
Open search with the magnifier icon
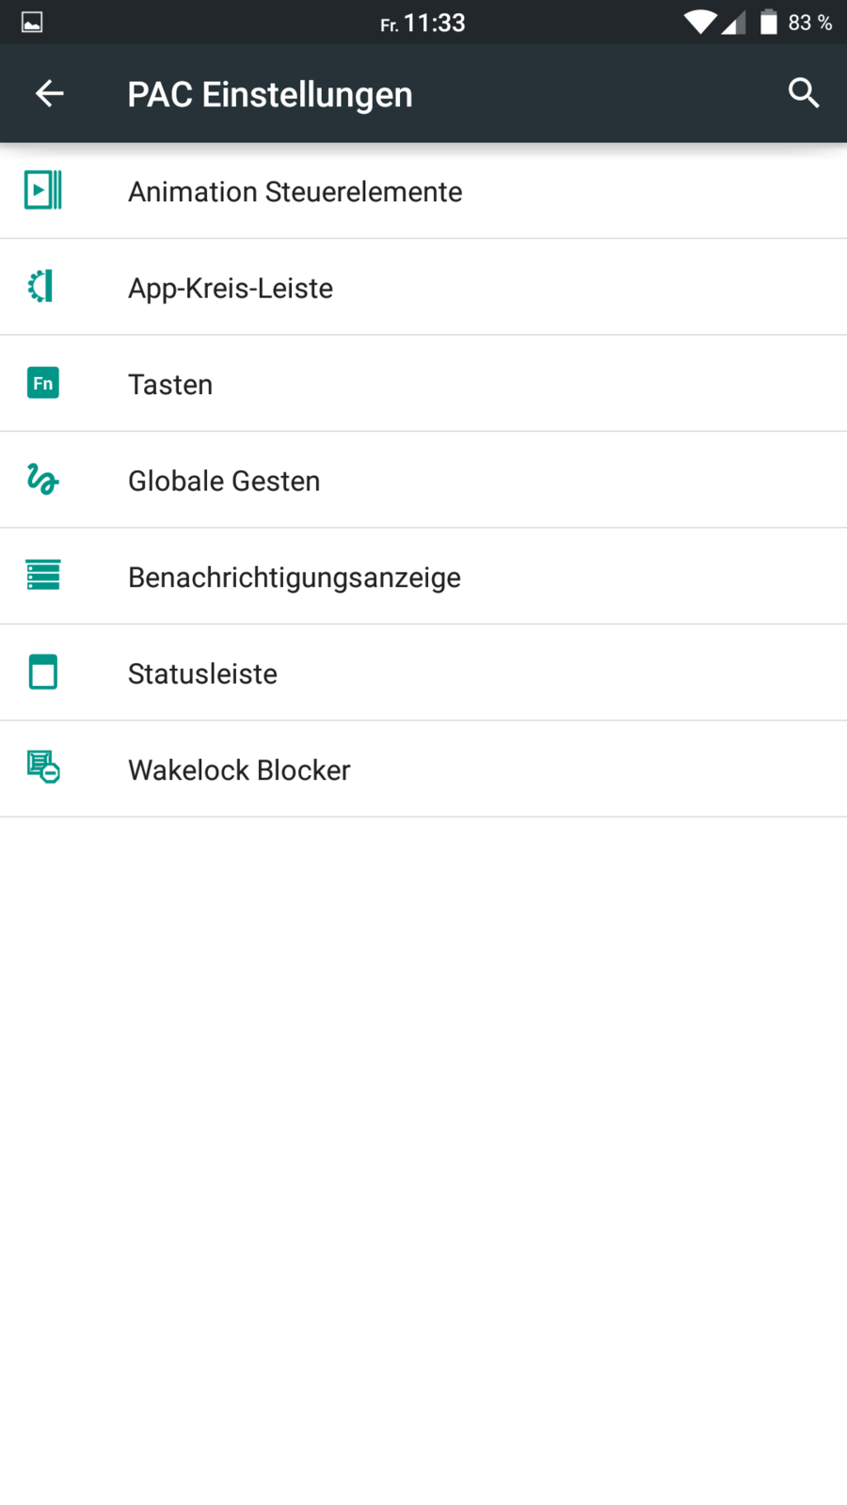coord(803,93)
